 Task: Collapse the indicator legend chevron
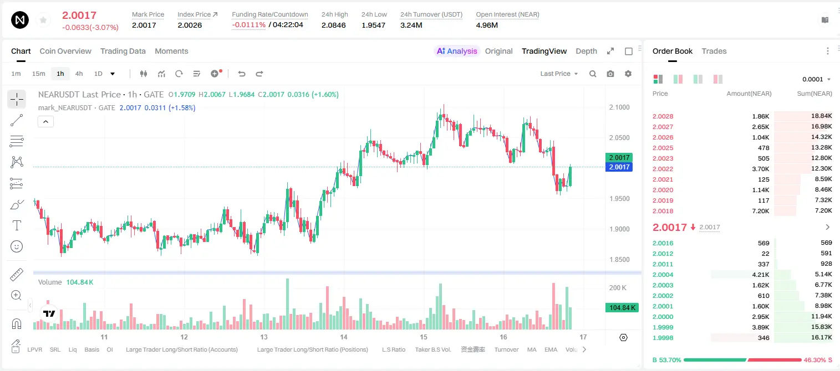45,122
